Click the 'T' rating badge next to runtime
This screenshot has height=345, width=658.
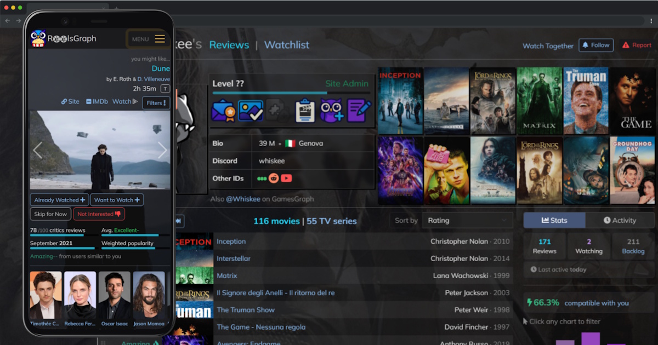click(x=165, y=89)
